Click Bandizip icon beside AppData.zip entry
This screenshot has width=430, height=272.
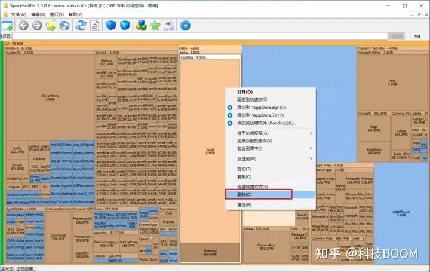tap(230, 108)
